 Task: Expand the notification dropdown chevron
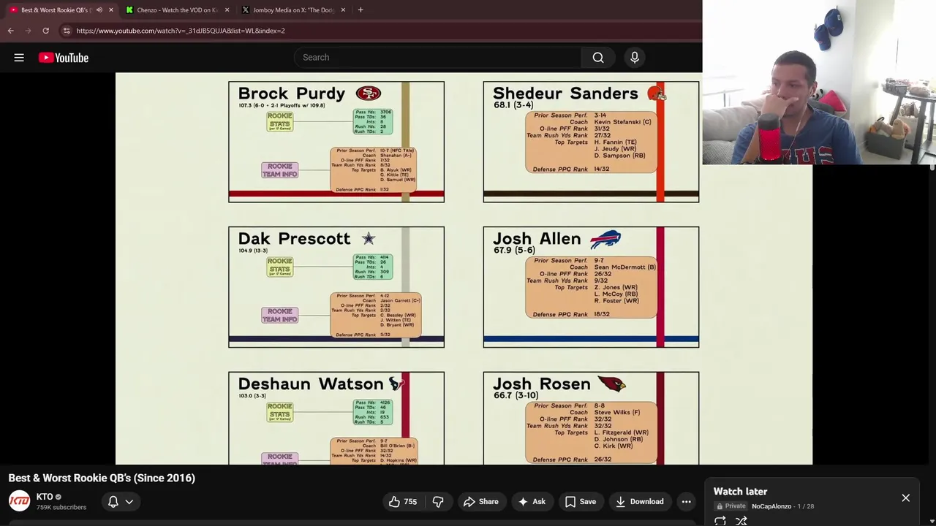tap(129, 502)
